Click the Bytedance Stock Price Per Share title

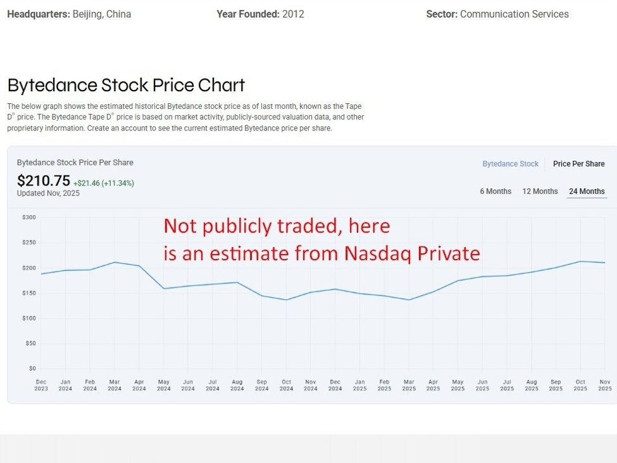click(x=75, y=163)
